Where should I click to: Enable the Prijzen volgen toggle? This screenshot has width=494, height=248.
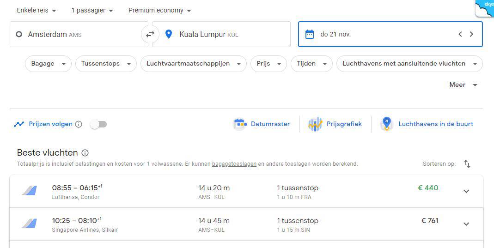[98, 124]
